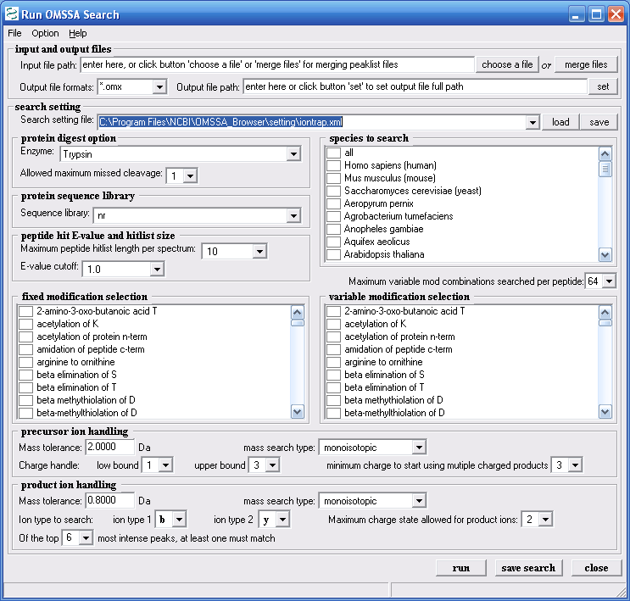Click the 'choose a file' button
Screen dimensions: 630x601
coord(507,64)
